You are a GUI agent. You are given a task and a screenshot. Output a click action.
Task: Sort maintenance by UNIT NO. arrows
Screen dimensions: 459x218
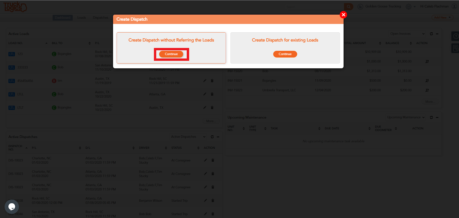pyautogui.click(x=244, y=128)
